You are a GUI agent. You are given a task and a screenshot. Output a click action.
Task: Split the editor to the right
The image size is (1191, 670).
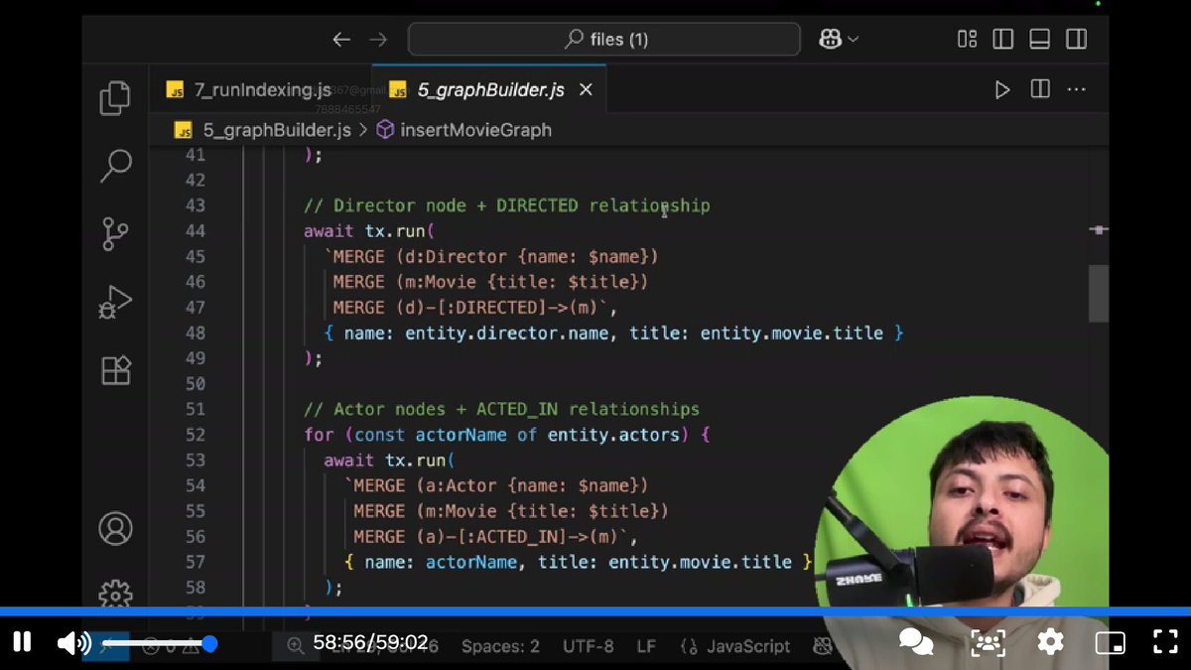1040,89
